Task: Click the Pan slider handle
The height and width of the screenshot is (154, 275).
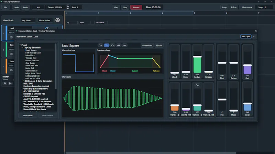Action: tap(222, 100)
